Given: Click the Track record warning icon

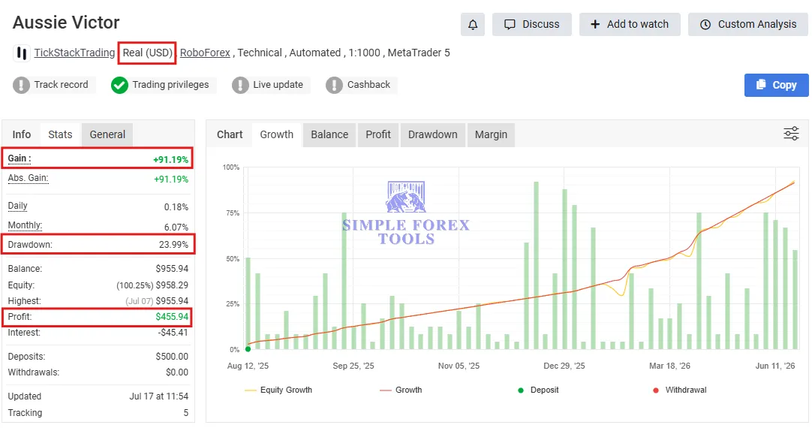Looking at the screenshot, I should [x=21, y=85].
